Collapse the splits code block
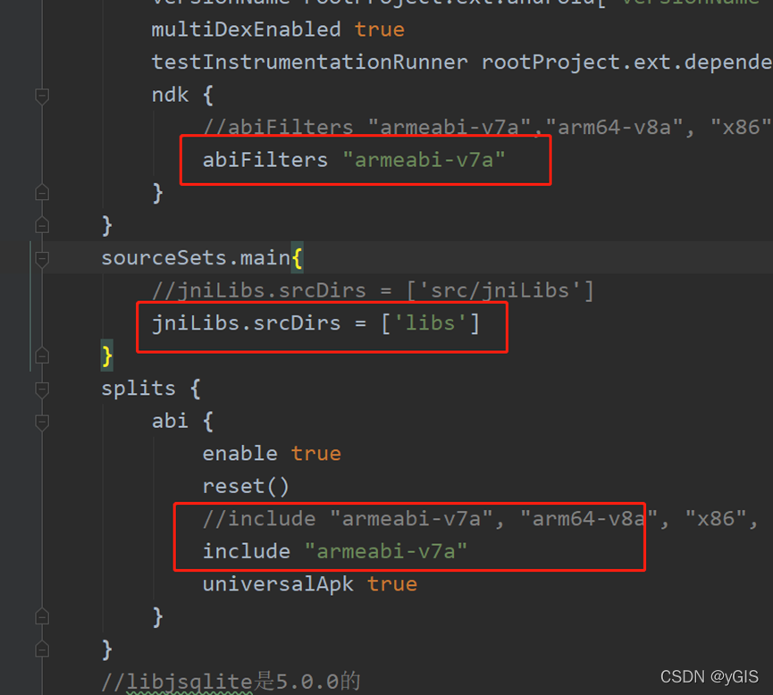This screenshot has height=695, width=773. [41, 389]
